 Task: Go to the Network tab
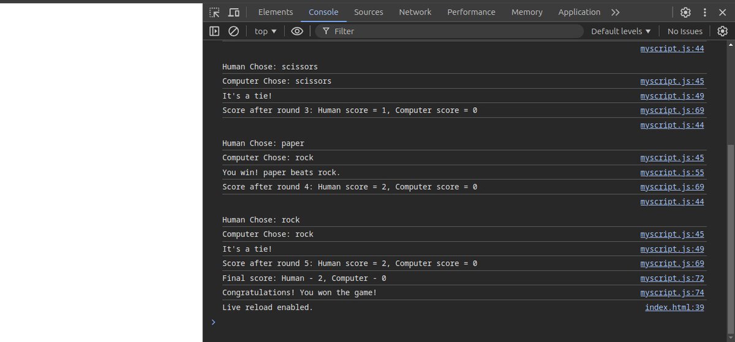(415, 12)
